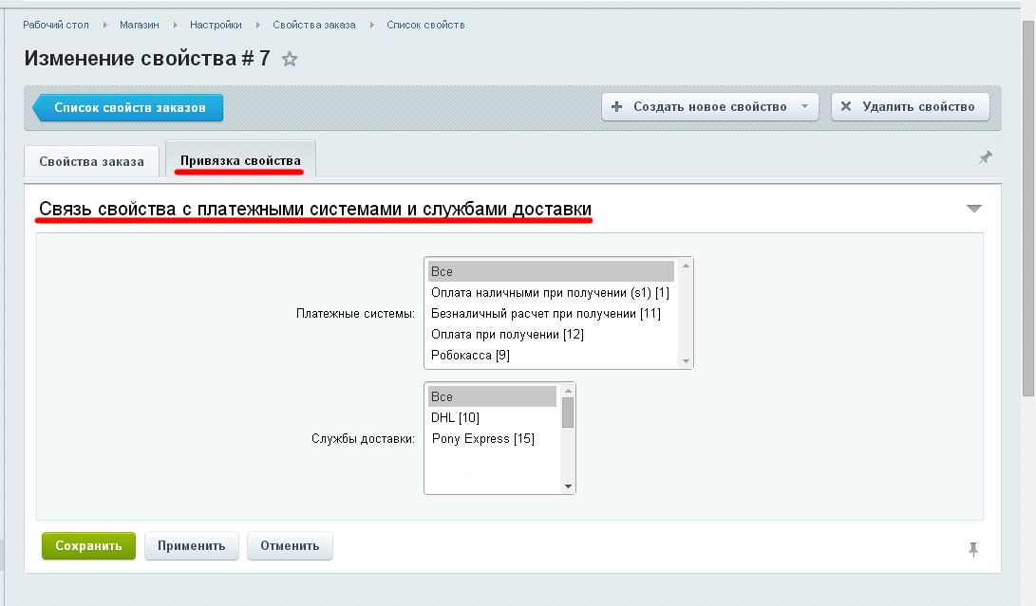Select Все in delivery services list
Viewport: 1036px width, 606px height.
tap(492, 396)
